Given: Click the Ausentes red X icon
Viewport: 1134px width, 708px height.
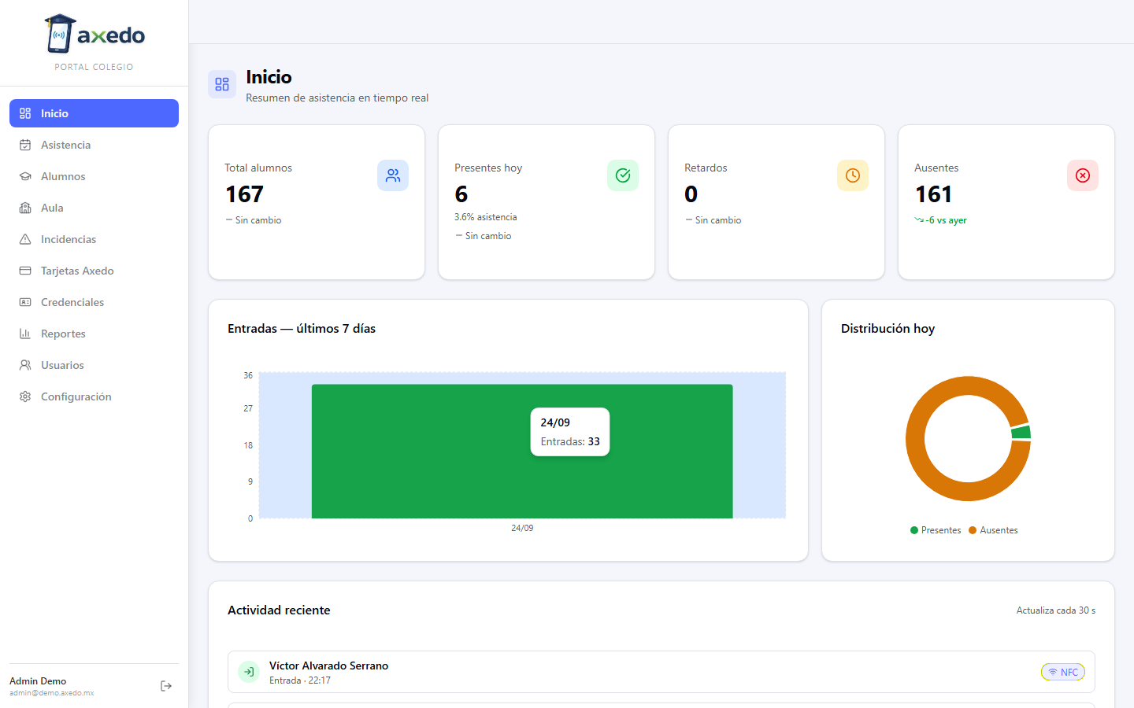Looking at the screenshot, I should [x=1083, y=175].
